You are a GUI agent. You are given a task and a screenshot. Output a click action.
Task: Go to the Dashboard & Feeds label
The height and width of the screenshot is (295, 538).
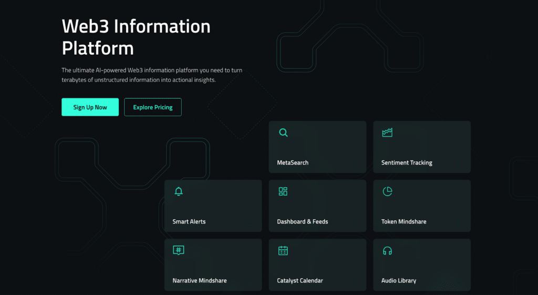click(x=303, y=221)
